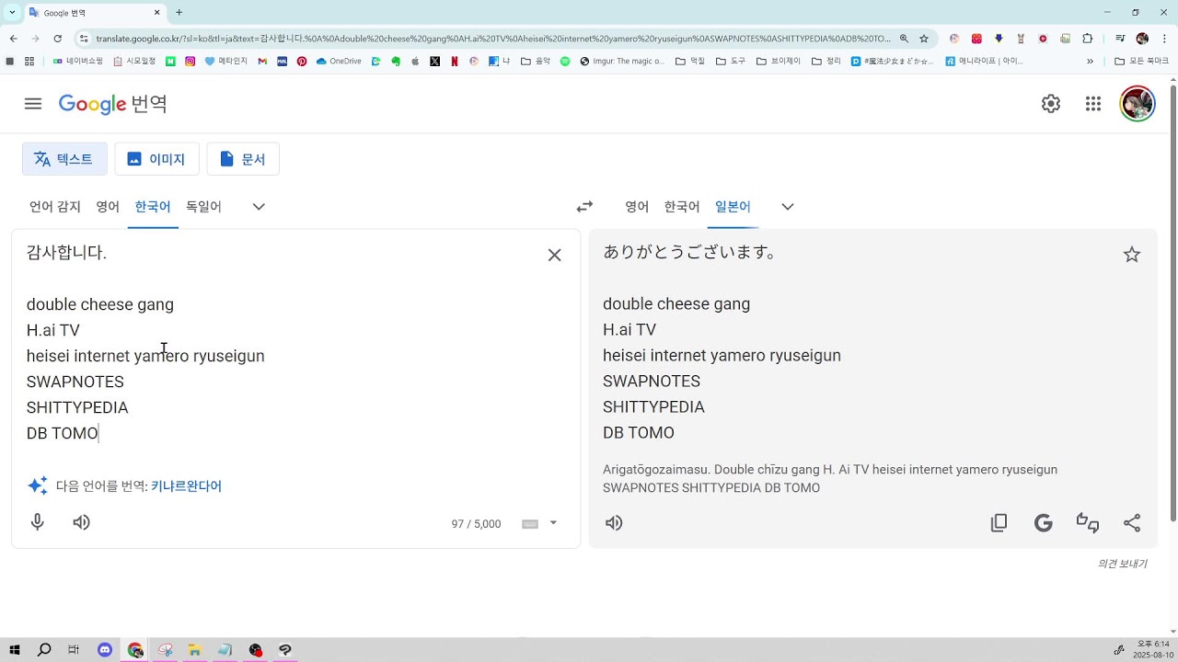Screen dimensions: 1178x662
Task: Search translation on Google with G icon
Action: coord(1043,523)
